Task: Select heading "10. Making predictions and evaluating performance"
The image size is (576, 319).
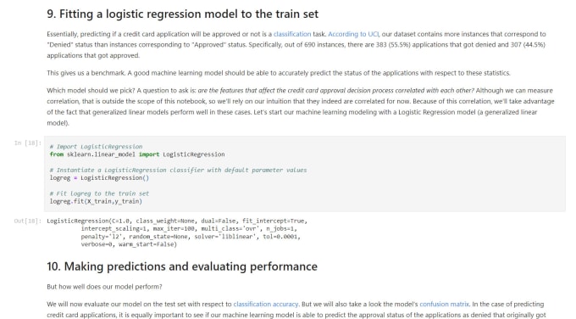Action: [x=182, y=266]
